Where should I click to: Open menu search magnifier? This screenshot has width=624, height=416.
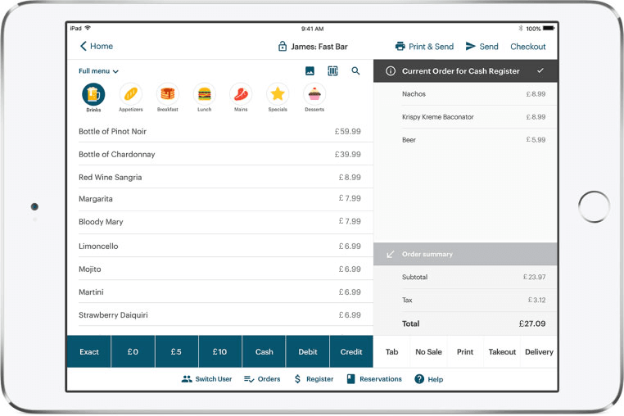[355, 71]
